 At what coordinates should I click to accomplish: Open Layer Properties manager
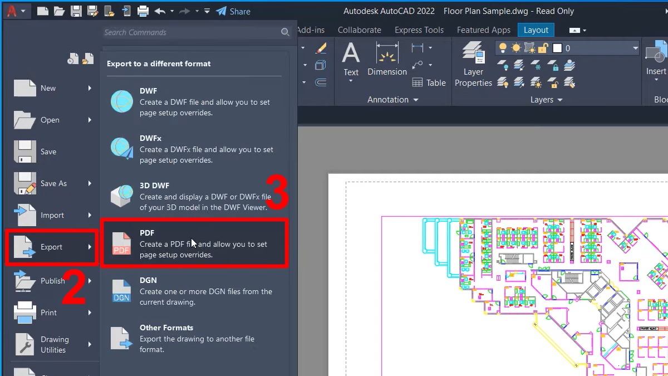click(473, 65)
